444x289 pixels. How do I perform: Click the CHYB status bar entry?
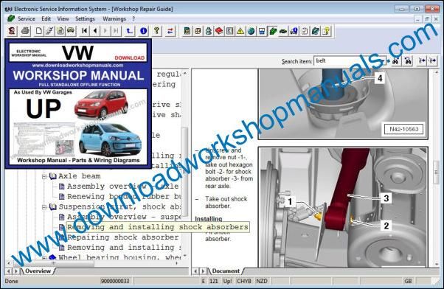[x=244, y=281]
